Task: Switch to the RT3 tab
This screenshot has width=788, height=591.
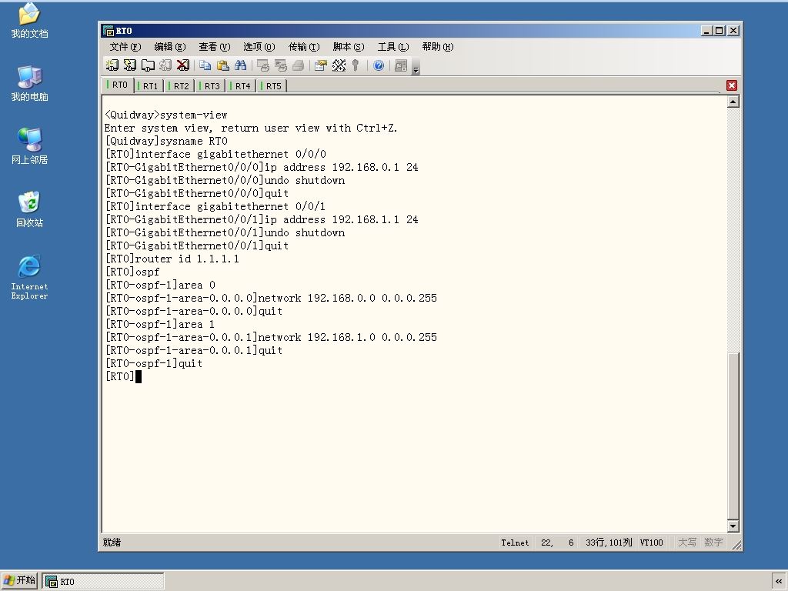Action: (x=211, y=86)
